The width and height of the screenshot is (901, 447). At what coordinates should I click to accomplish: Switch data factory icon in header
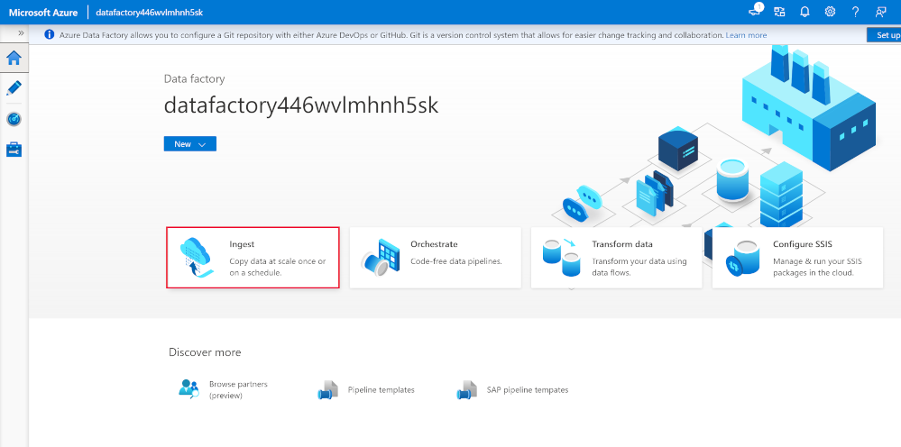click(x=779, y=12)
